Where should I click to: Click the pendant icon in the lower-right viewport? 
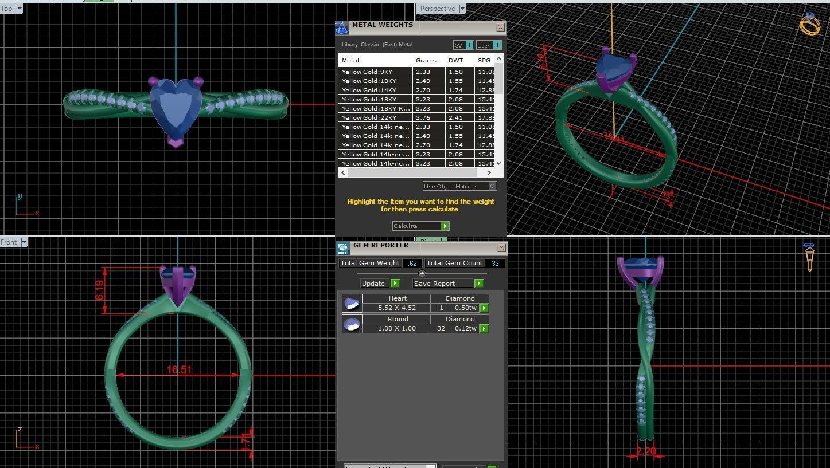click(809, 257)
